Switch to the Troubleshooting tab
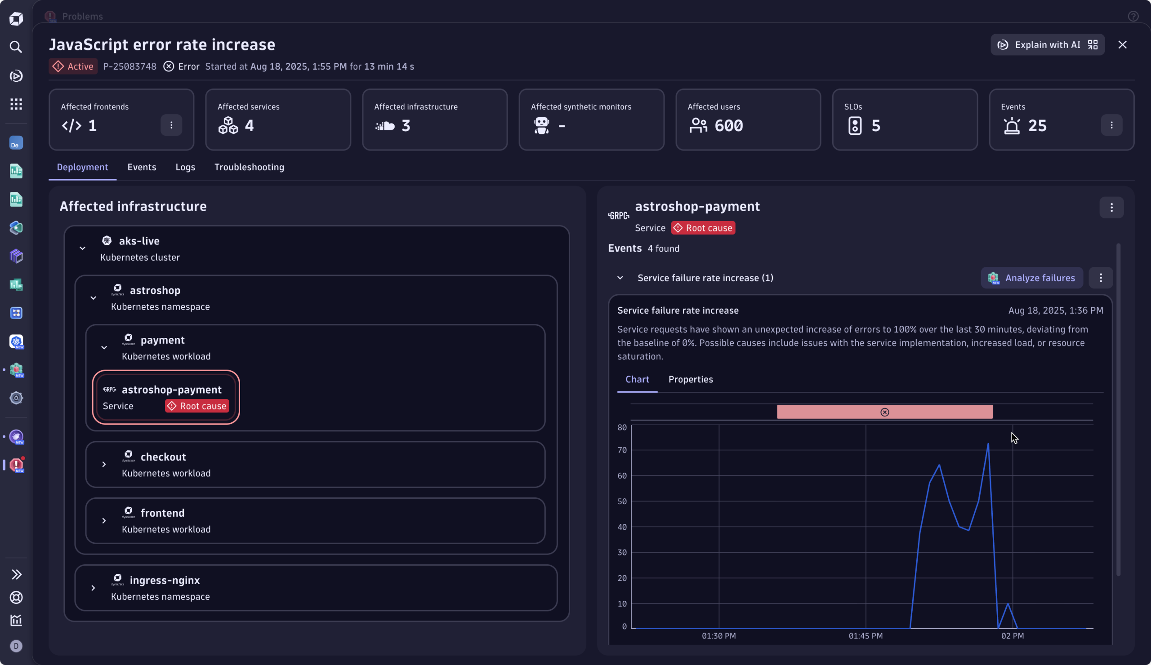 [x=249, y=167]
